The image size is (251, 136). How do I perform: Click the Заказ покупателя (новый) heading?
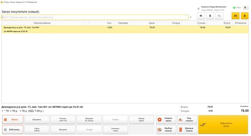[x=20, y=12]
